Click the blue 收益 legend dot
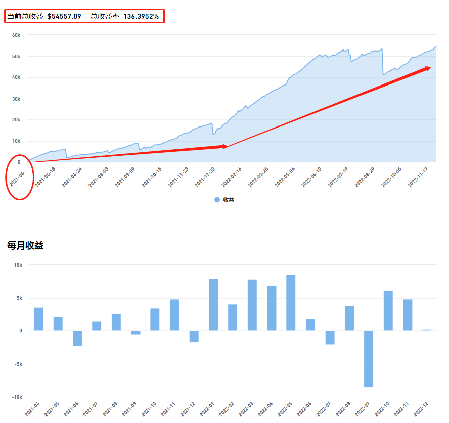The width and height of the screenshot is (449, 423). [217, 200]
